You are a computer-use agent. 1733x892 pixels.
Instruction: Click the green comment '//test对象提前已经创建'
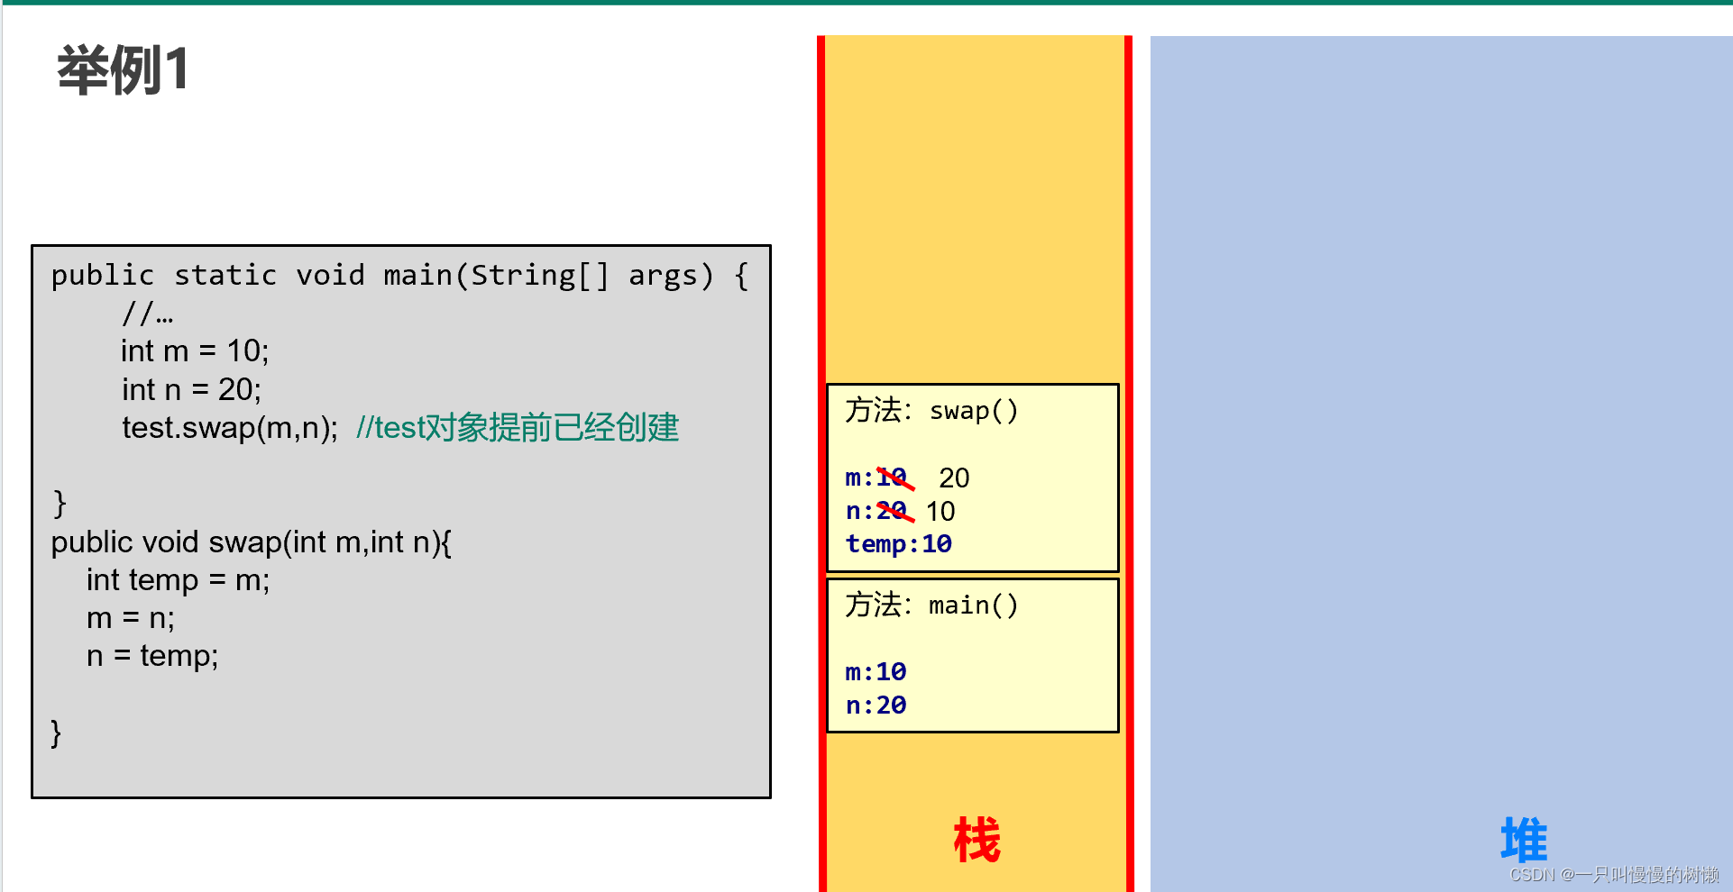point(518,427)
